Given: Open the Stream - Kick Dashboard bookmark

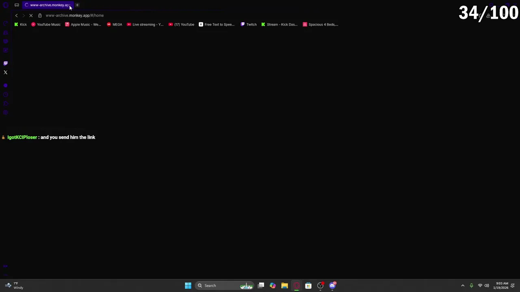Looking at the screenshot, I should point(279,24).
